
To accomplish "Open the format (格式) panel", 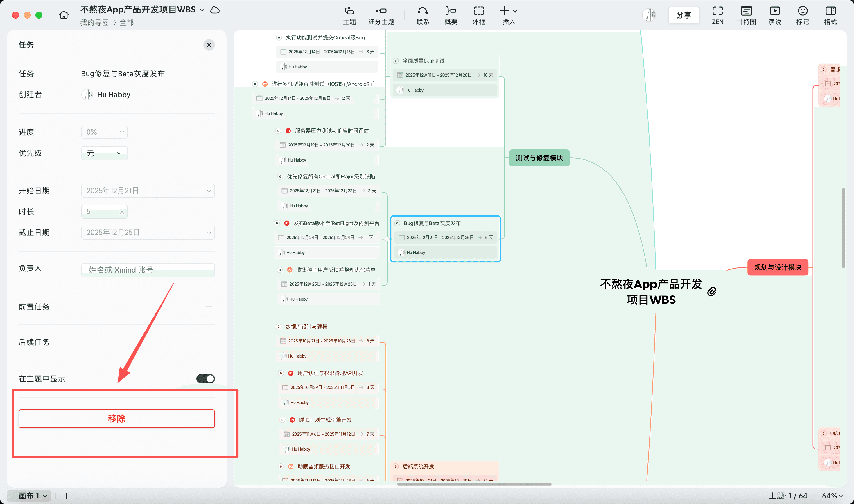I will coord(830,15).
